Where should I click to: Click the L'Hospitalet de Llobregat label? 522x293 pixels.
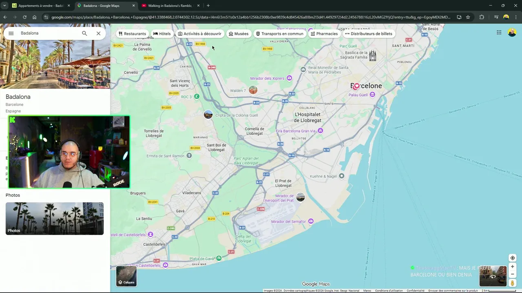307,118
